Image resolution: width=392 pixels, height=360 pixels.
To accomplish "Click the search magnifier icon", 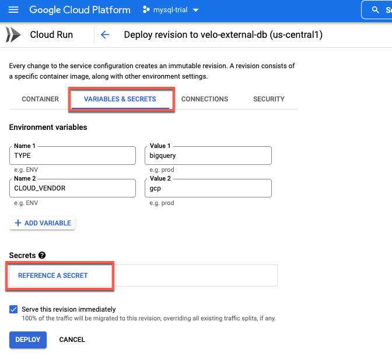I will pyautogui.click(x=375, y=10).
